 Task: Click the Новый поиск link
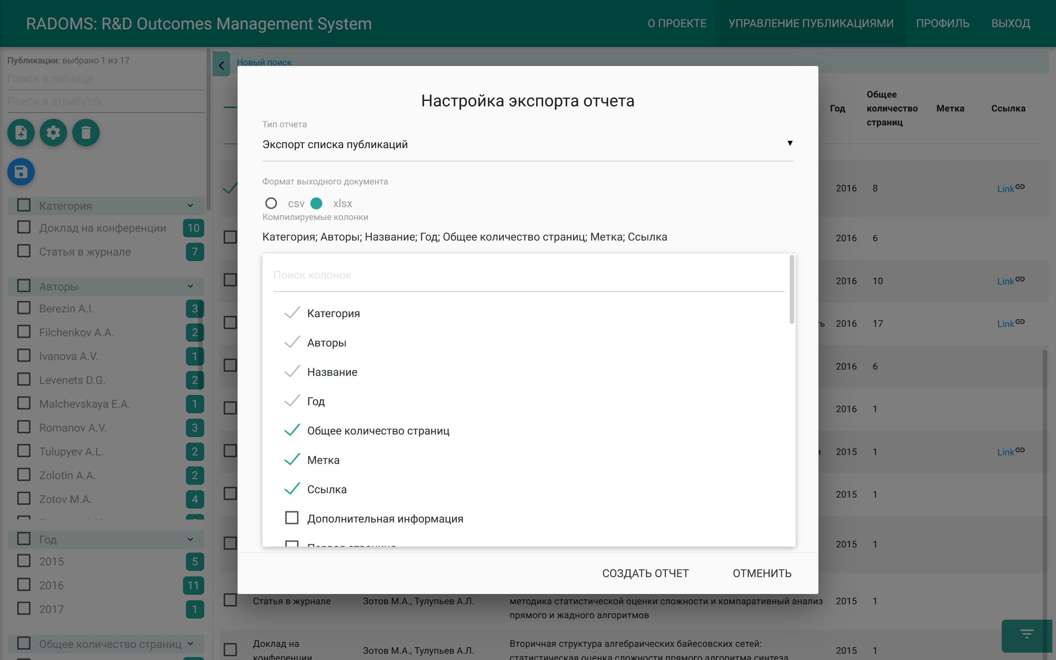click(x=264, y=62)
